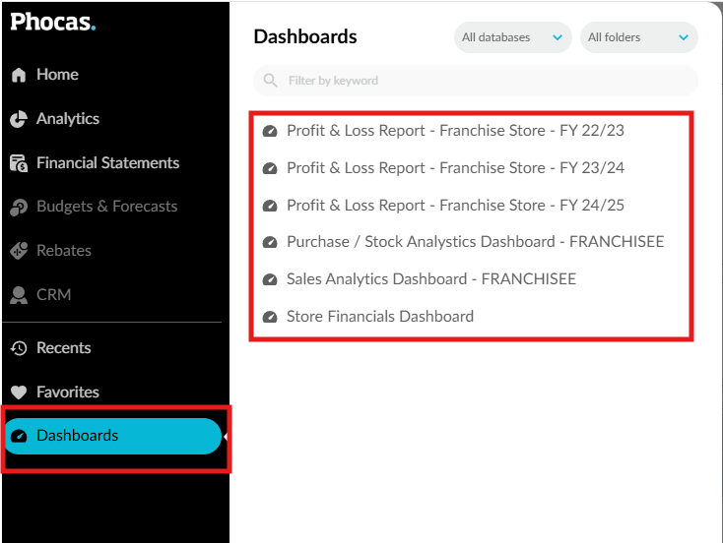
Task: Click the Rebates tag icon
Action: pyautogui.click(x=19, y=251)
